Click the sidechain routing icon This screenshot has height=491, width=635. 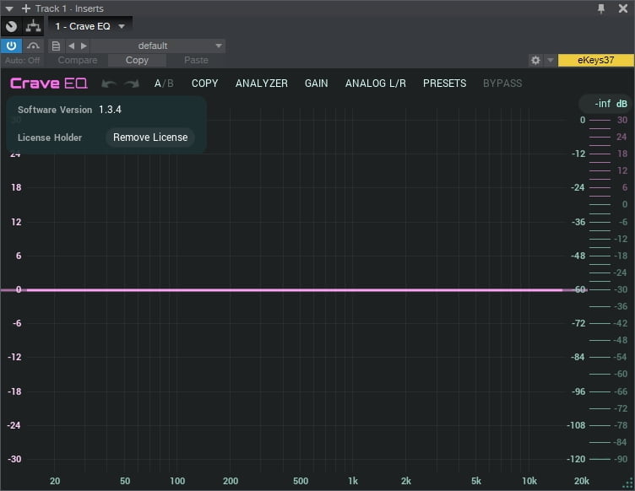[x=34, y=26]
